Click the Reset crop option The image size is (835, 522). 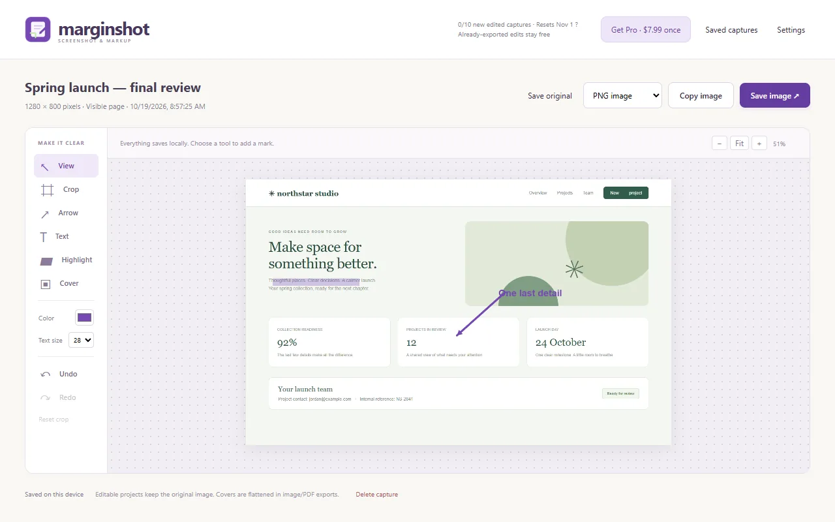[53, 420]
